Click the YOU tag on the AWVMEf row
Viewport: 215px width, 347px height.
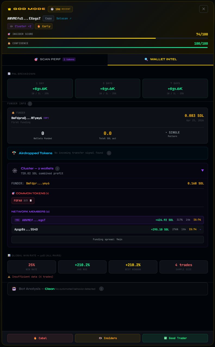pos(17,220)
